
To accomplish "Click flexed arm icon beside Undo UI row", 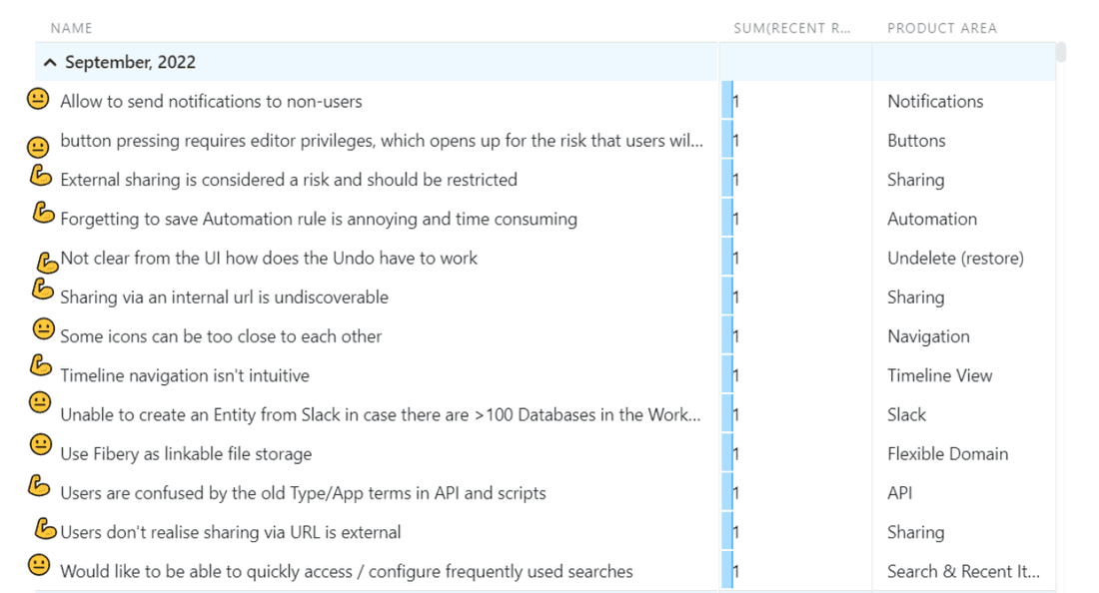I will [47, 263].
